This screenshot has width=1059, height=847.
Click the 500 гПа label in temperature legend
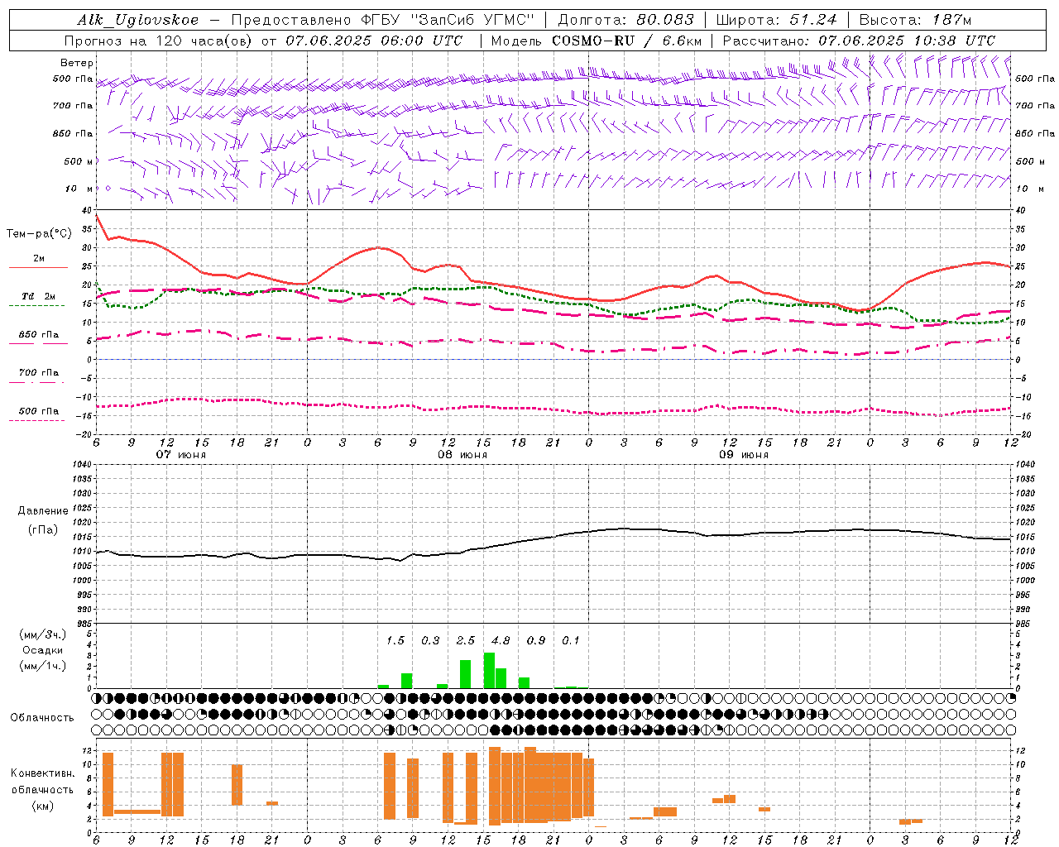39,410
